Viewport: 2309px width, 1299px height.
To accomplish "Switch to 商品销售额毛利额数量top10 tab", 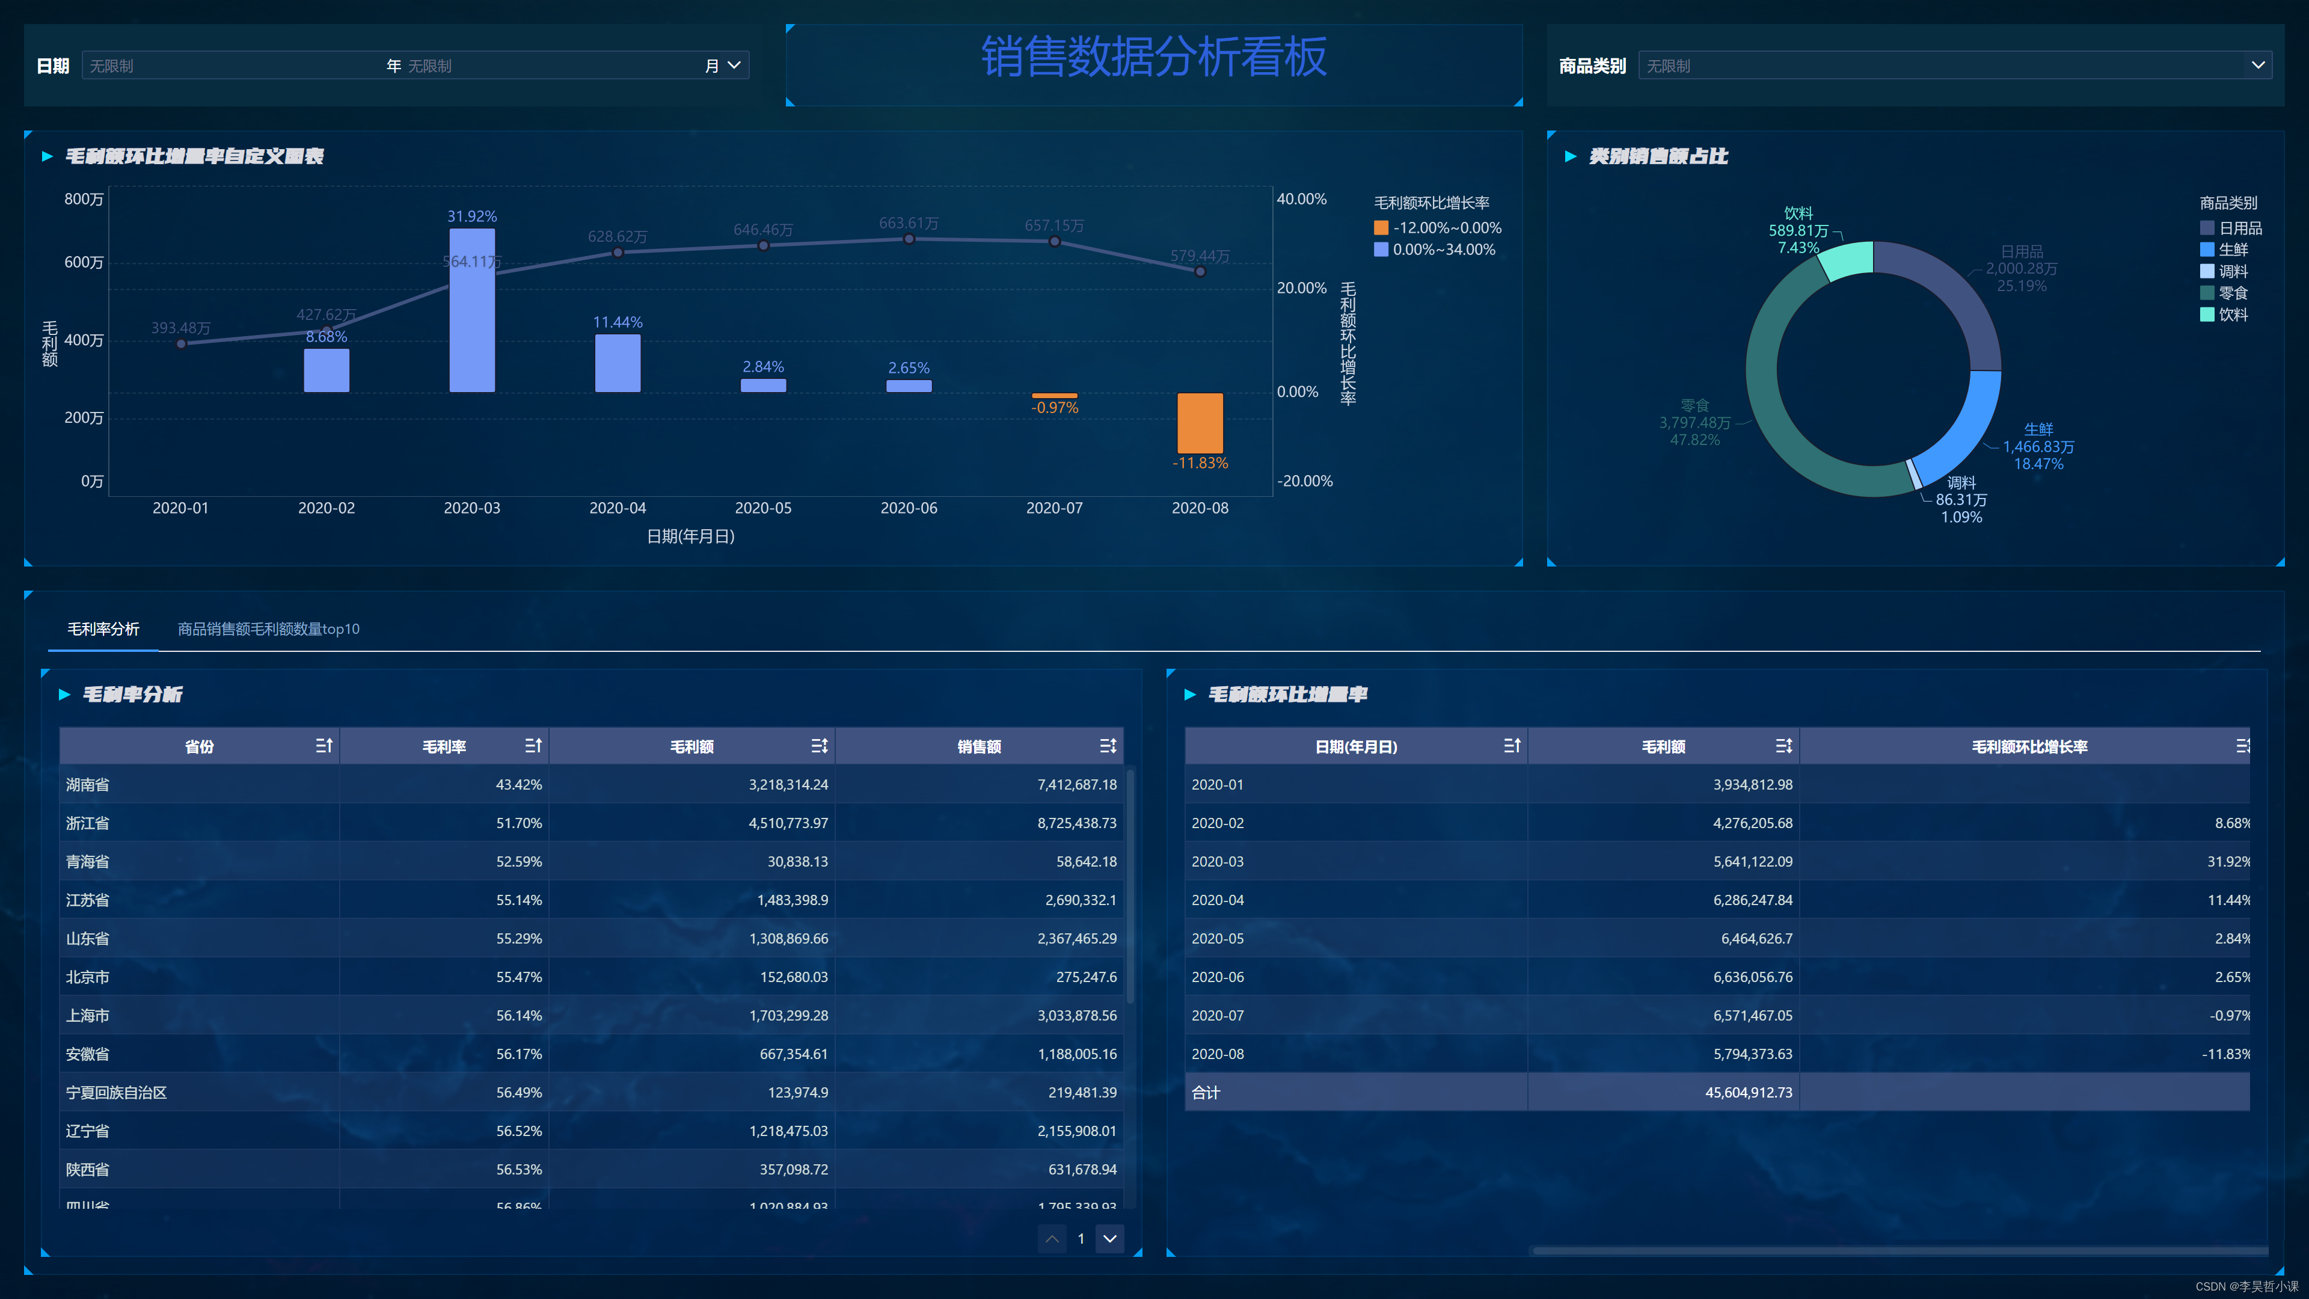I will click(x=268, y=629).
